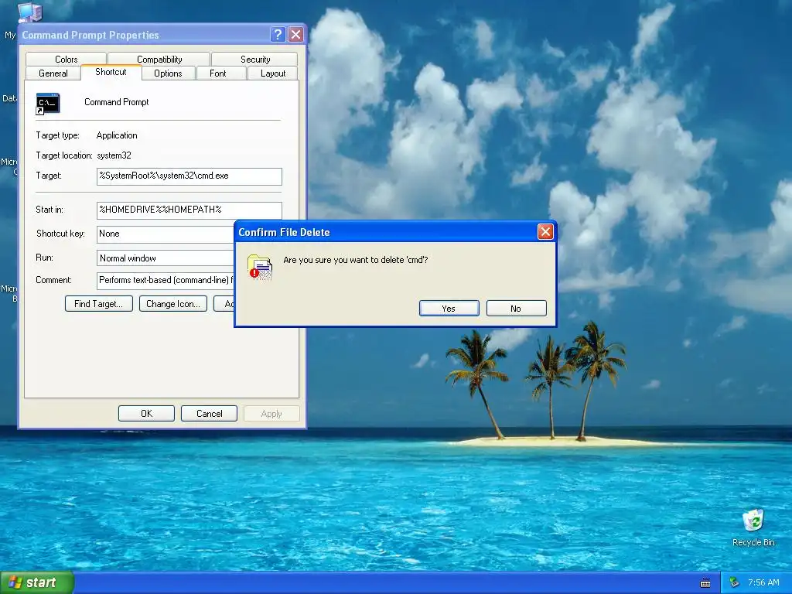Click the Command Prompt shortcut icon
This screenshot has height=594, width=792.
(48, 104)
